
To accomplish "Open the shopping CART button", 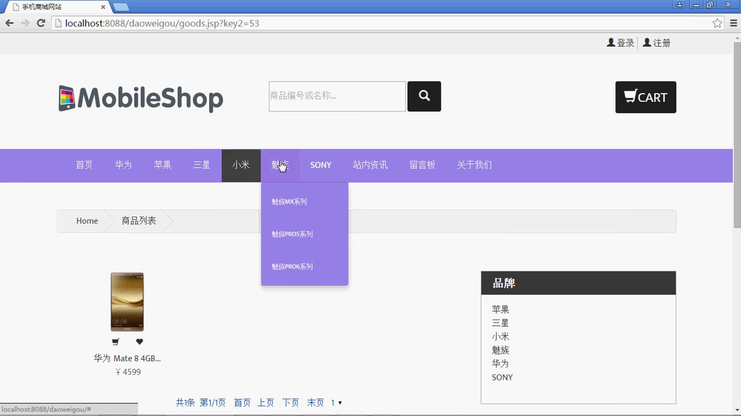I will coord(645,97).
